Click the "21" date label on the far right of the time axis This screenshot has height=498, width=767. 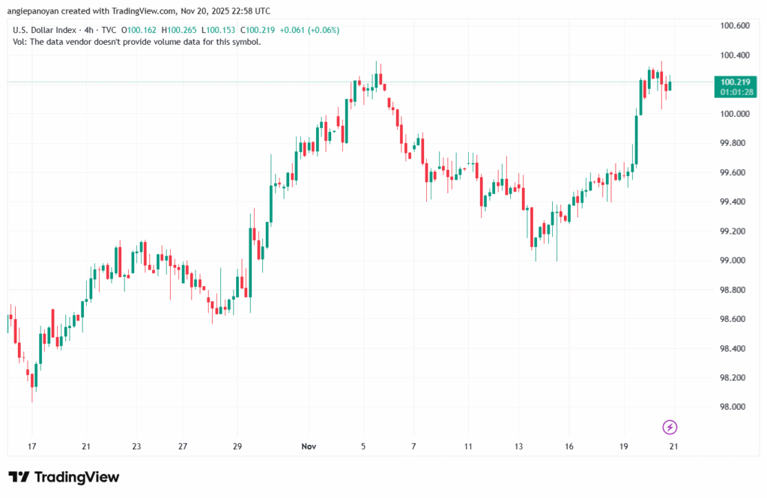pos(673,446)
